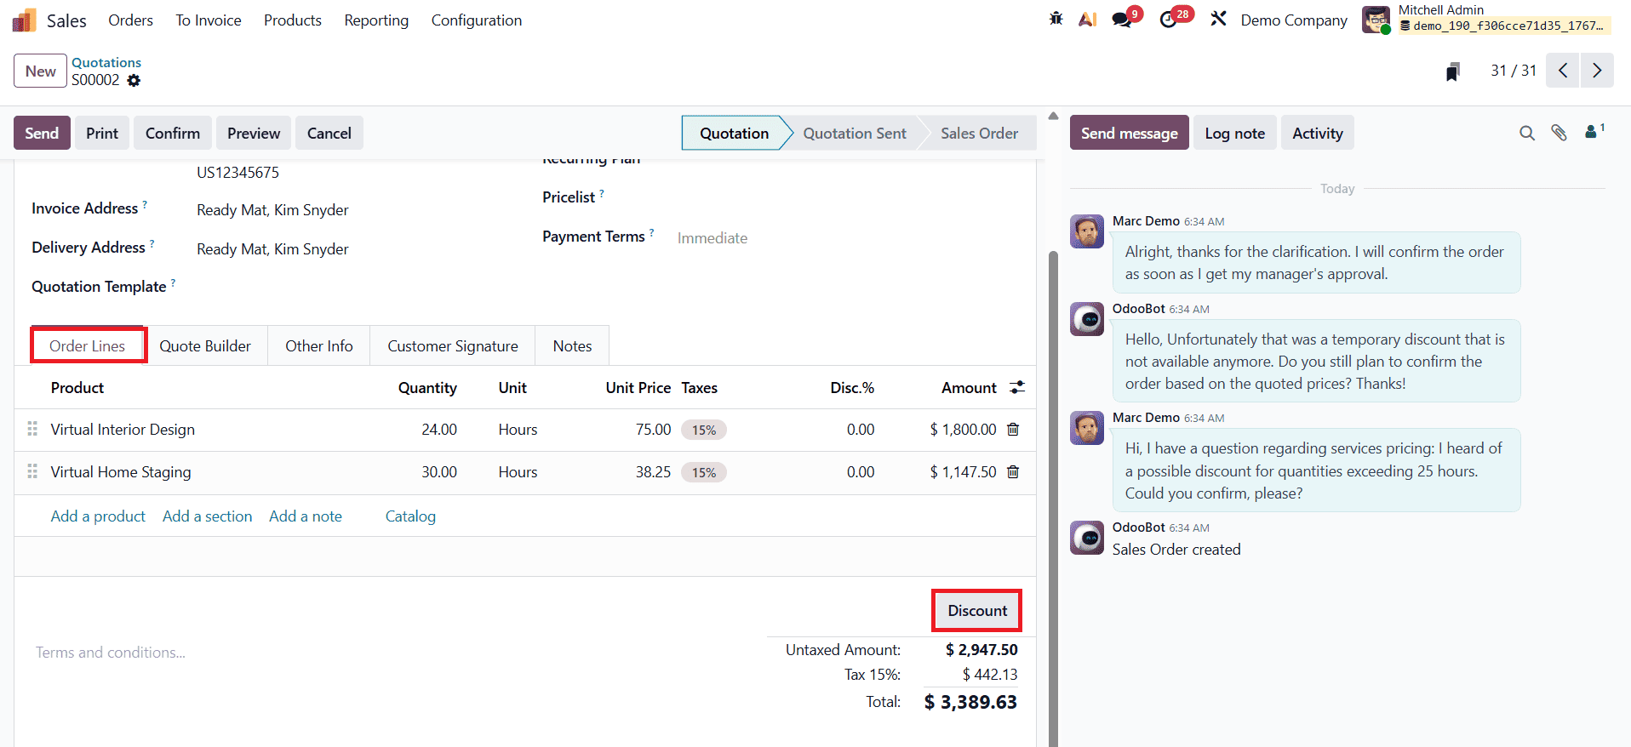
Task: Switch to Customer Signature tab
Action: point(453,345)
